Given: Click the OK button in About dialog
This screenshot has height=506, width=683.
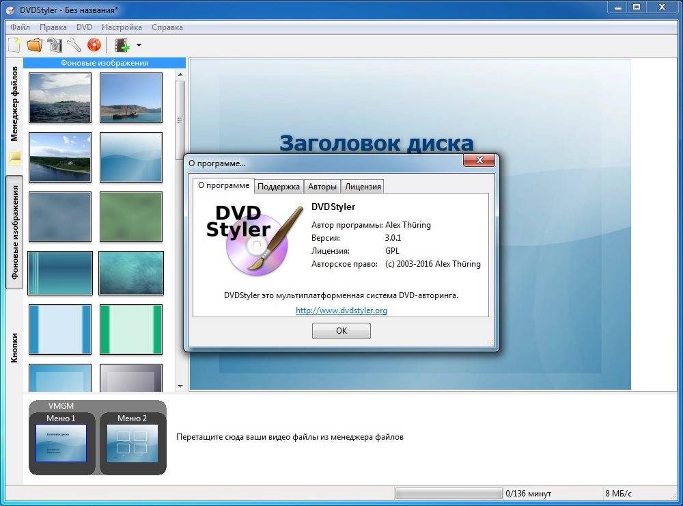Looking at the screenshot, I should pos(341,331).
